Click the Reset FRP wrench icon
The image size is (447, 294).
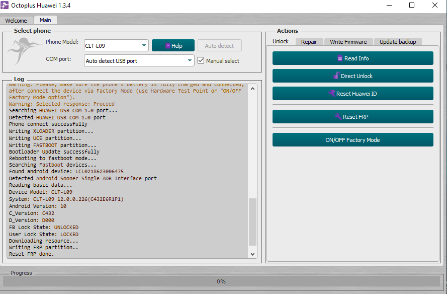[338, 116]
